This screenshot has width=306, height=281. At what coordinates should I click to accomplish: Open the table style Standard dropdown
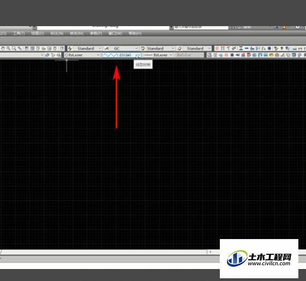[160, 48]
